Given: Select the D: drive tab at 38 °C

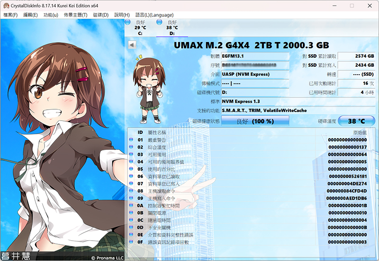Looking at the screenshot, I should tap(172, 28).
